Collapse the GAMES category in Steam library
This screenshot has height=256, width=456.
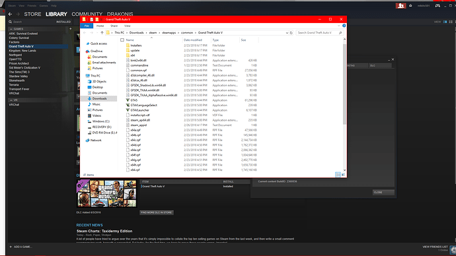(x=11, y=29)
